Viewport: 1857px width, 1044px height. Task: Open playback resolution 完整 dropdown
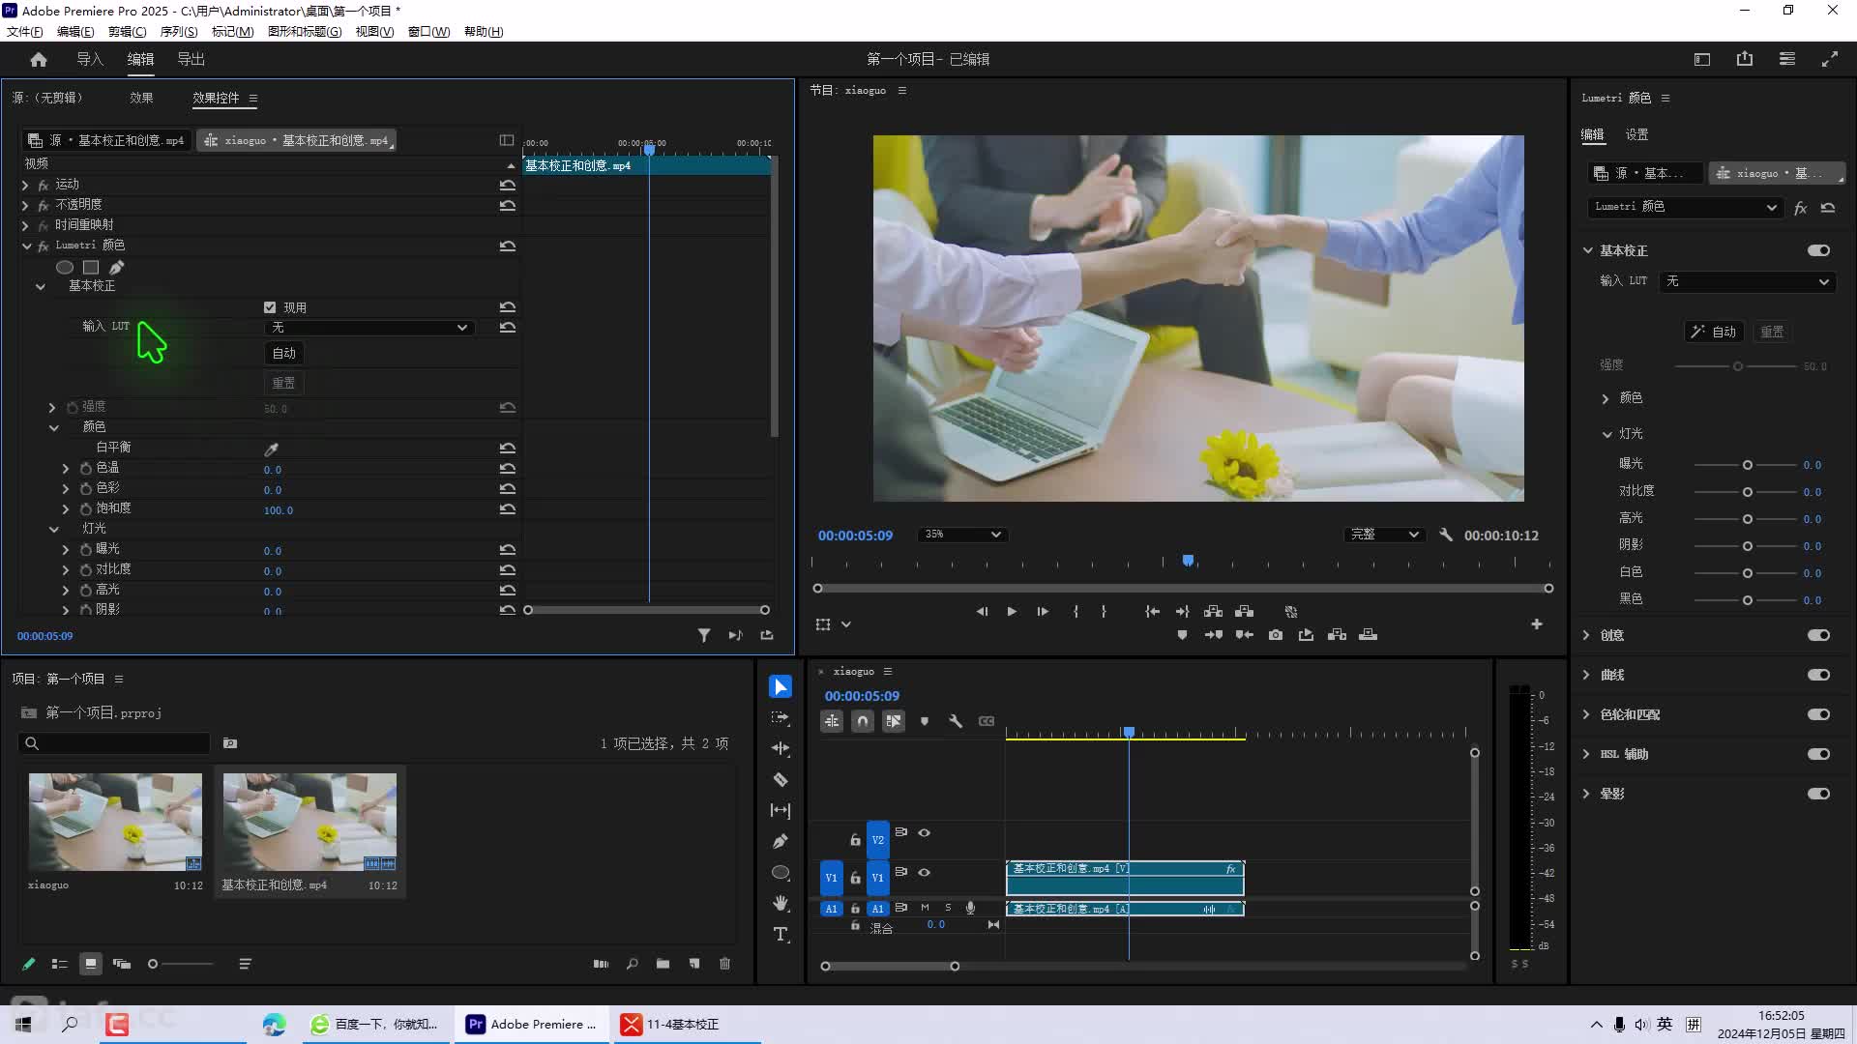click(1384, 535)
